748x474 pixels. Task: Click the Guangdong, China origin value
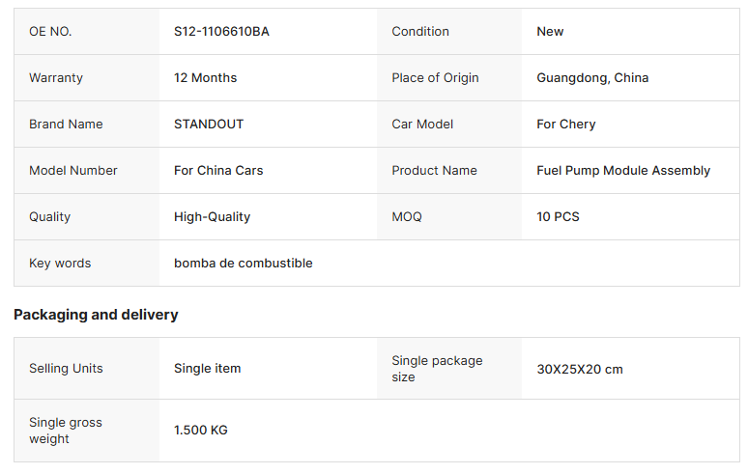pos(592,77)
